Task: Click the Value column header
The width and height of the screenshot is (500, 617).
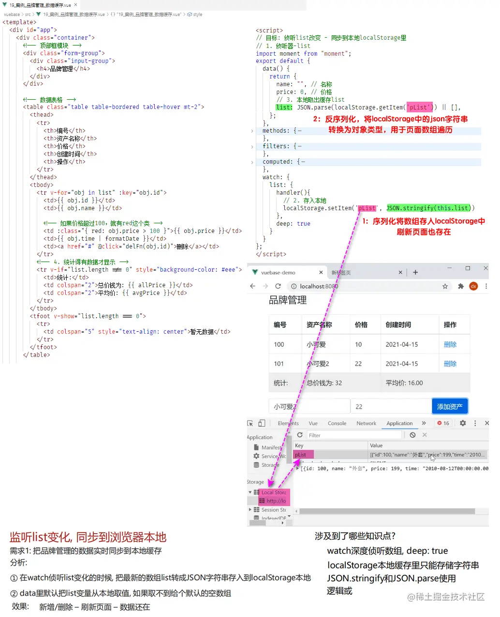Action: point(428,446)
